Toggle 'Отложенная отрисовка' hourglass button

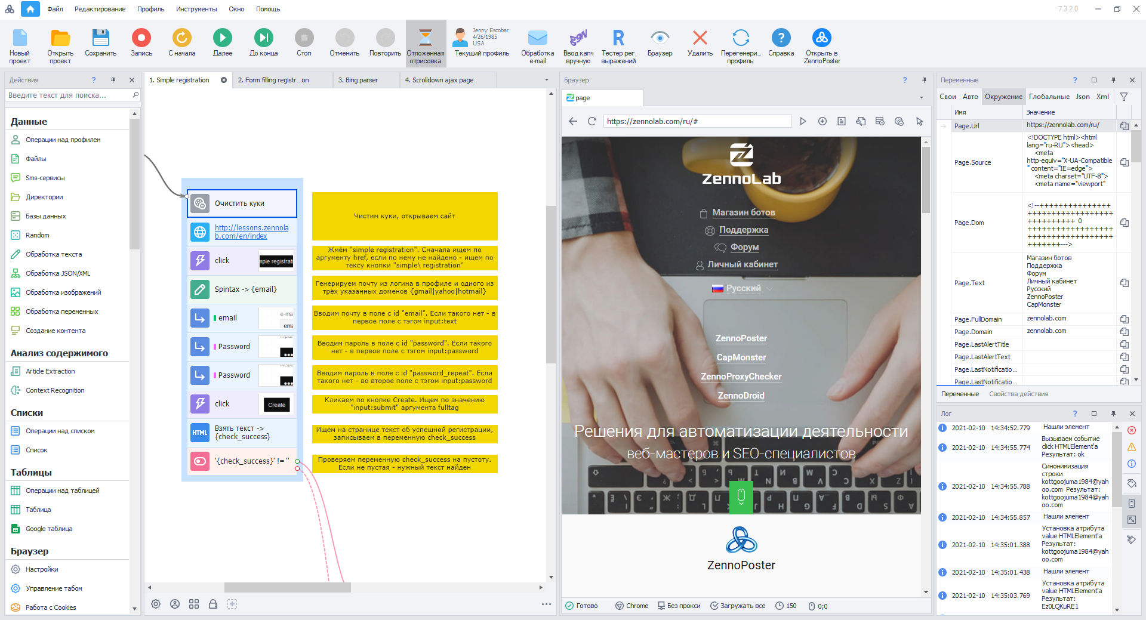coord(426,42)
